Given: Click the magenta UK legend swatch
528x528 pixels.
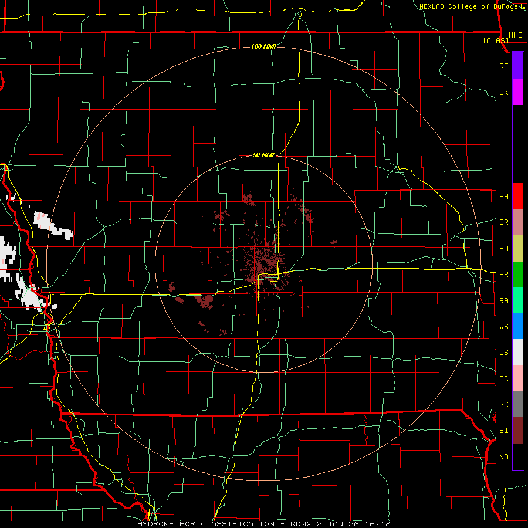Looking at the screenshot, I should 518,92.
